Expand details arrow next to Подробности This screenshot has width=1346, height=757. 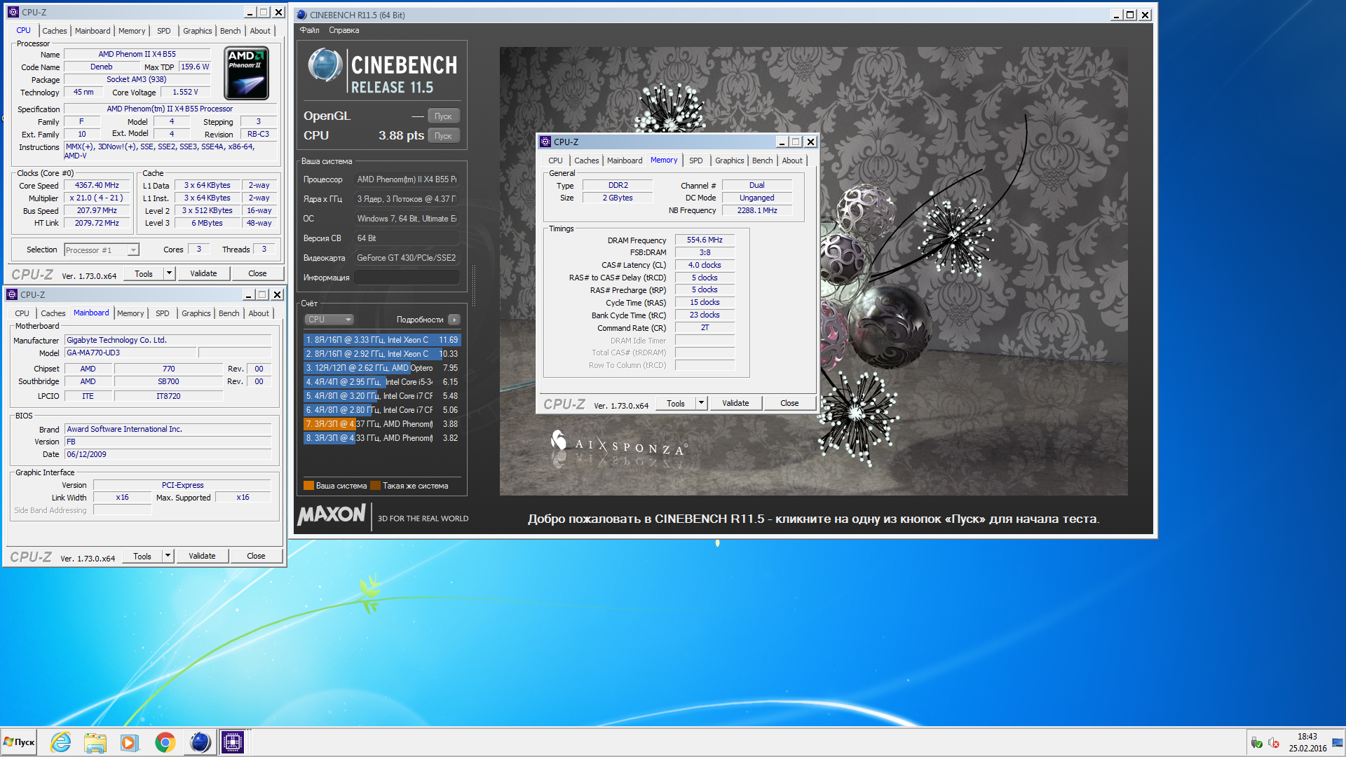point(454,320)
